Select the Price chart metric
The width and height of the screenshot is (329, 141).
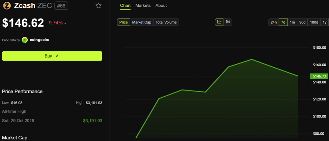pyautogui.click(x=124, y=22)
